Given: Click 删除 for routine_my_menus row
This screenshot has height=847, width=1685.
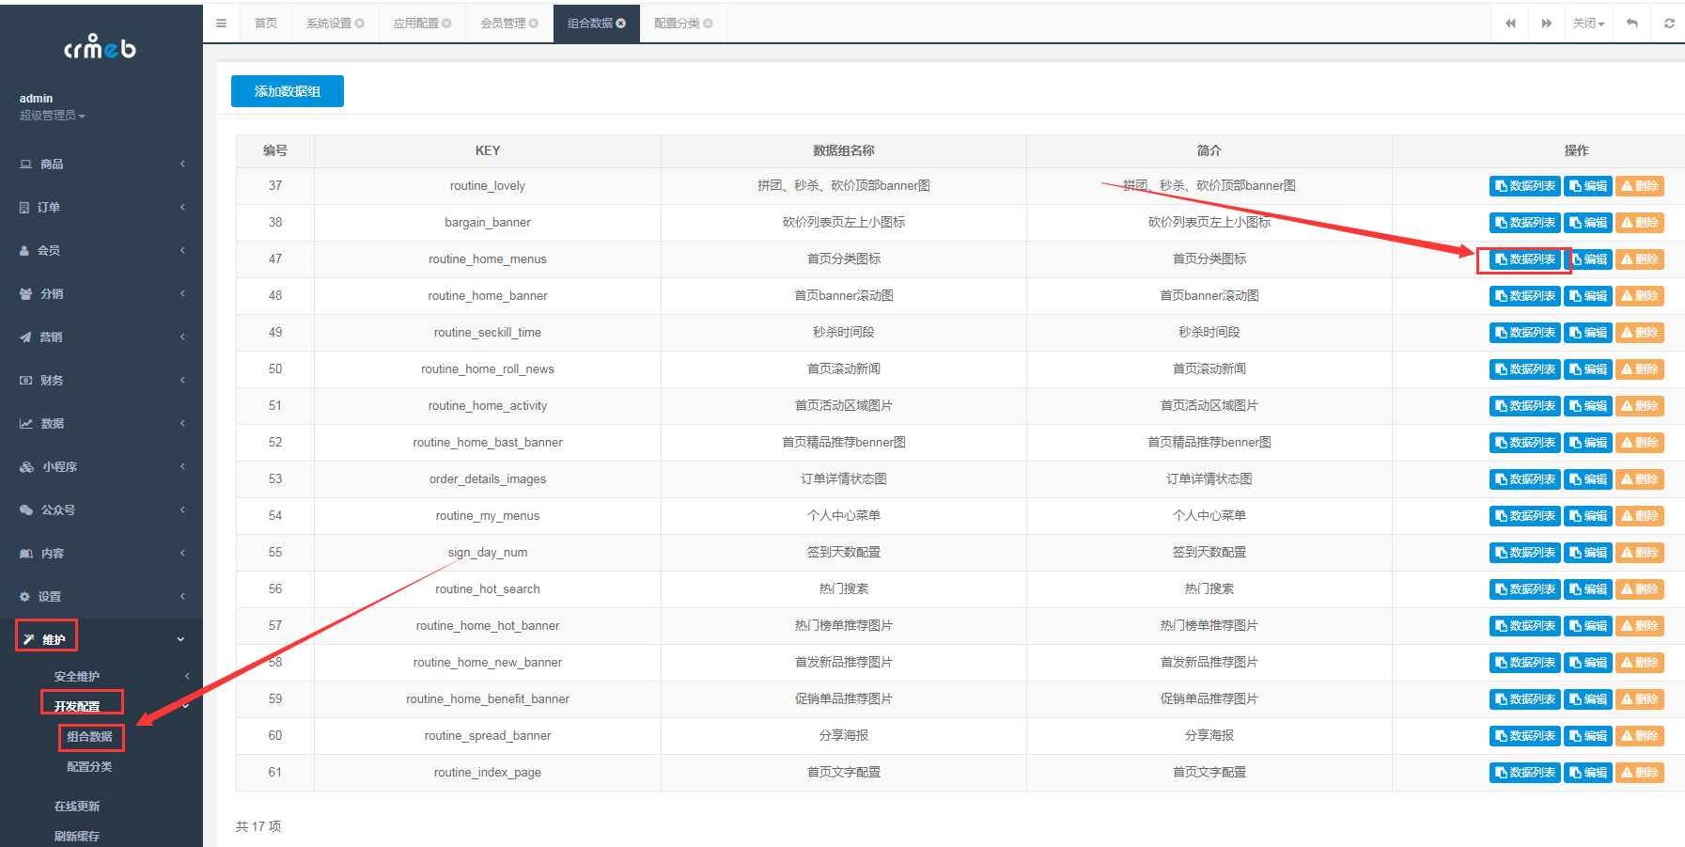Looking at the screenshot, I should (1640, 516).
